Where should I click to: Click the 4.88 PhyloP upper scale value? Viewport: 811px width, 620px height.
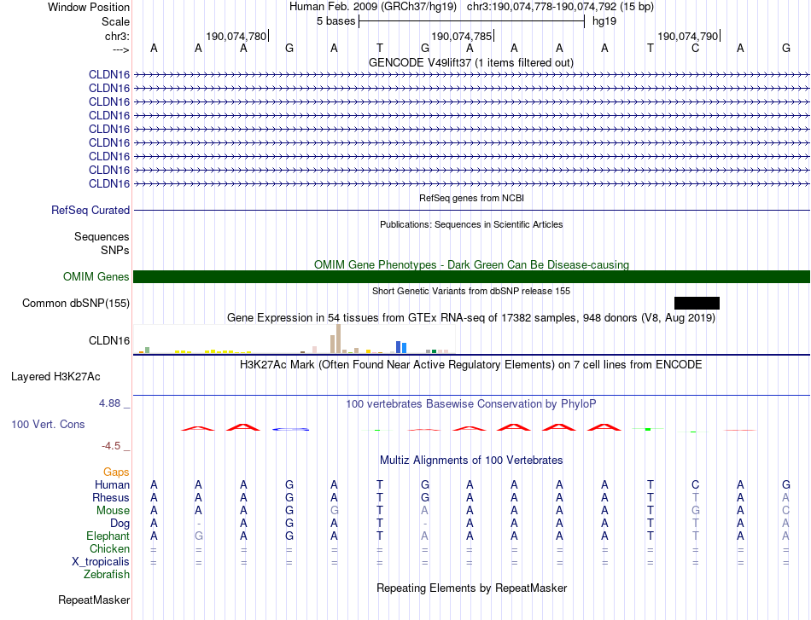[109, 403]
